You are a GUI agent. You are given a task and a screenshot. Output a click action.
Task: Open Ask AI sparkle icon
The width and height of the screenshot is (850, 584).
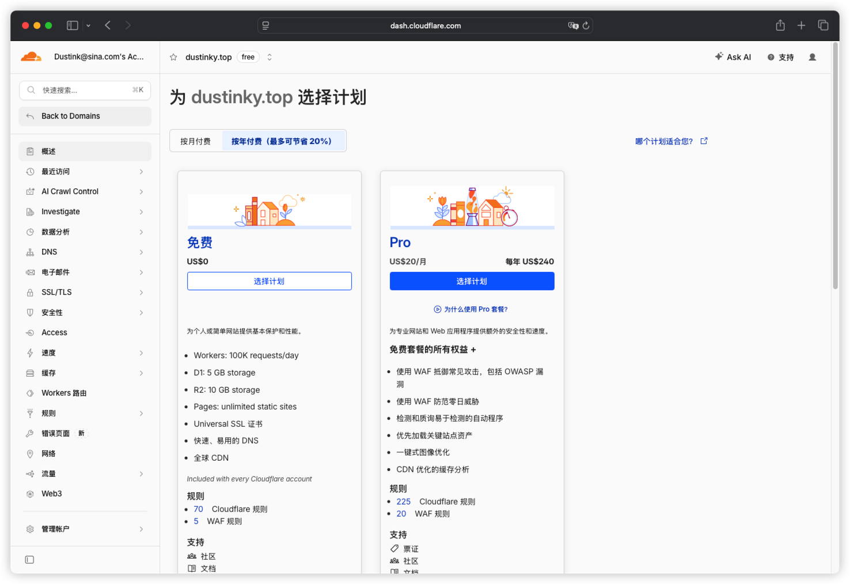[719, 56]
